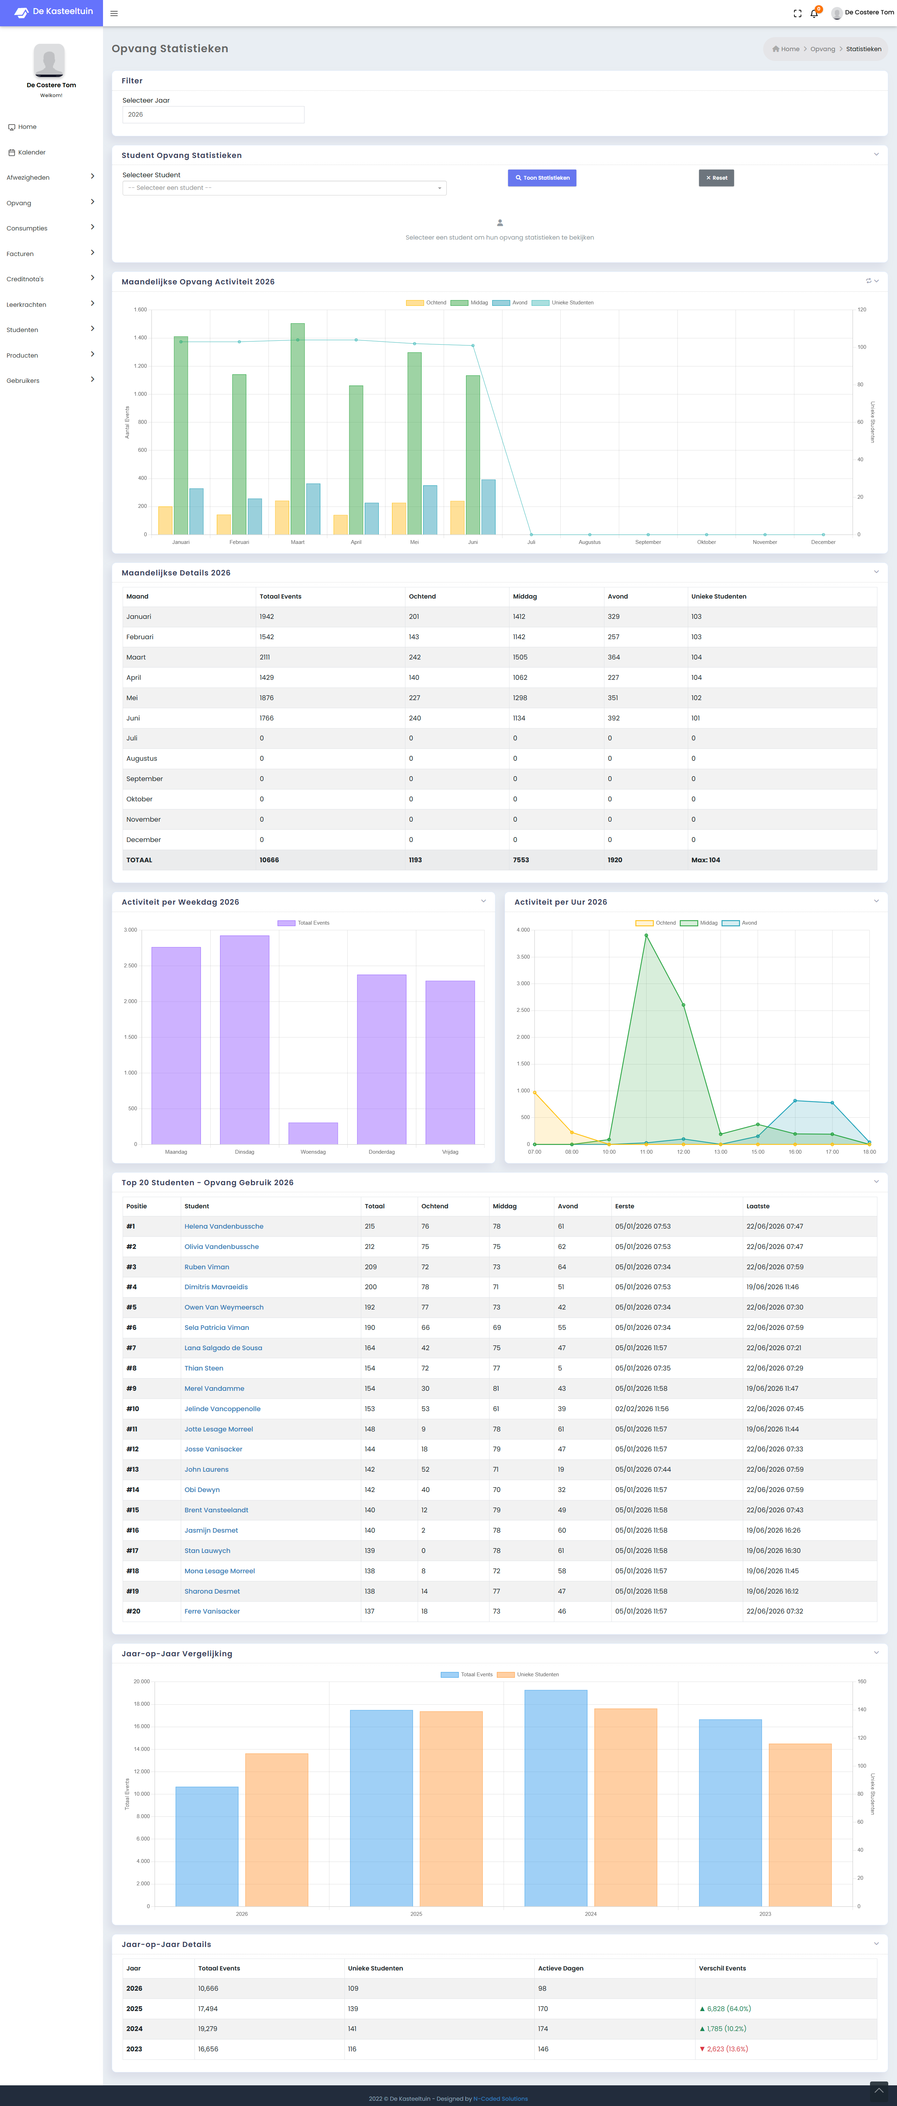The image size is (897, 2106).
Task: Open student John Laurens
Action: click(207, 1469)
